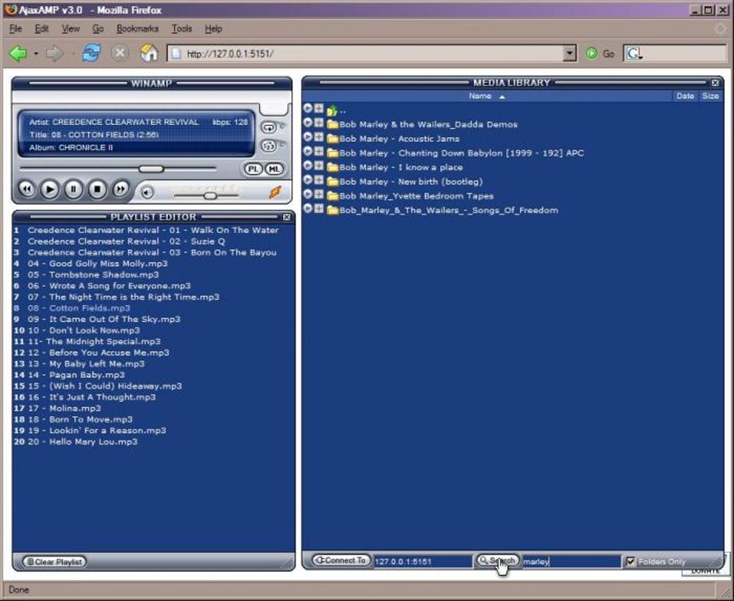Uncheck the Folders Only checkbox
The image size is (734, 601).
[x=630, y=561]
